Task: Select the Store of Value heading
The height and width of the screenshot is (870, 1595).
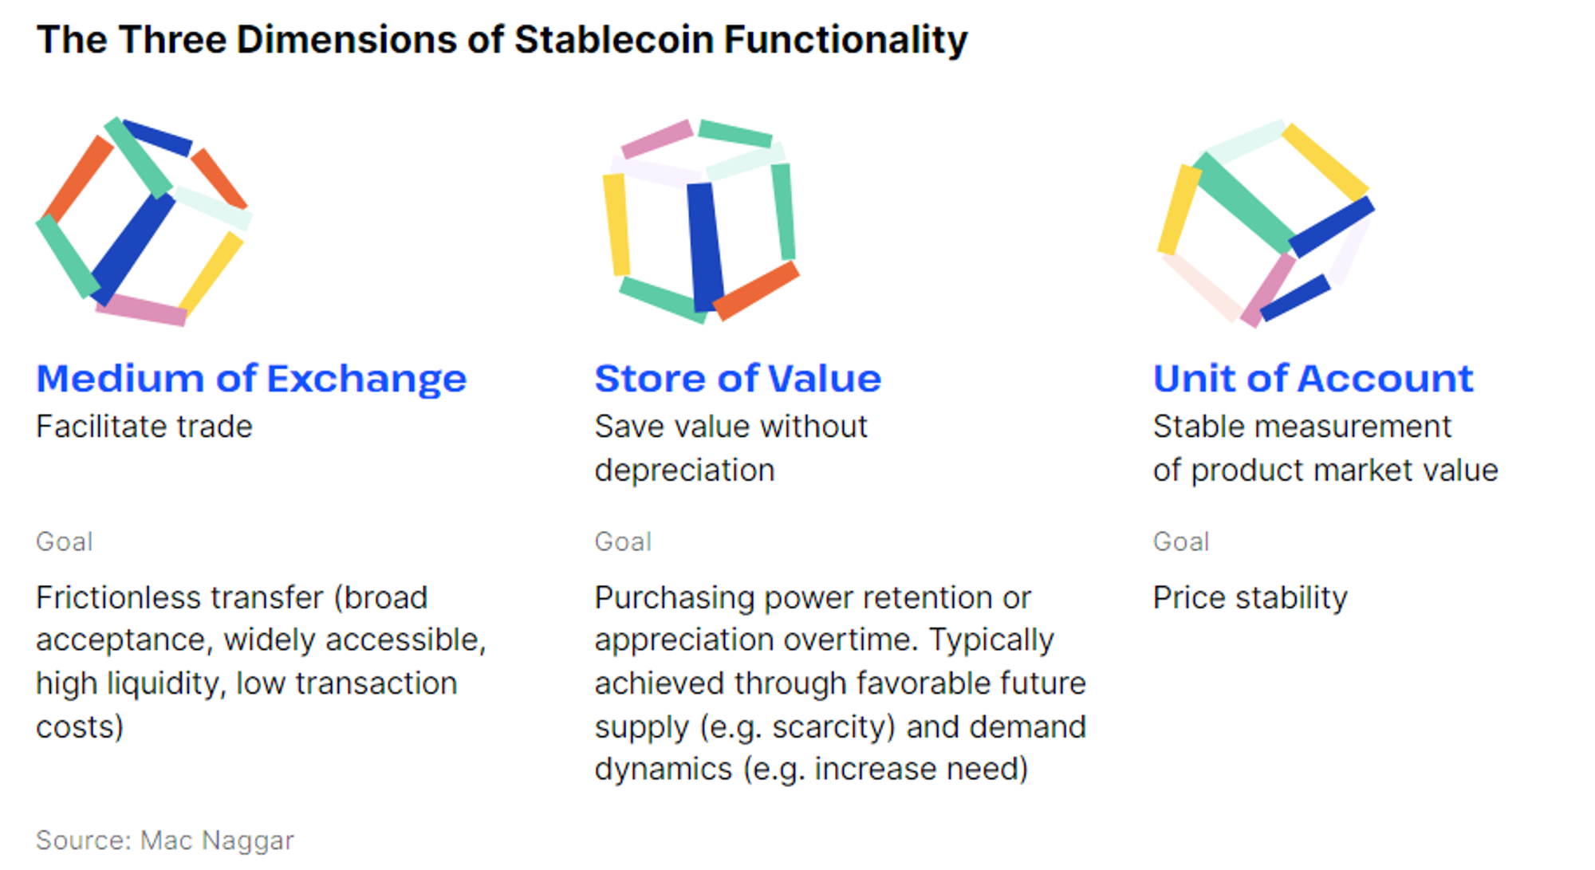Action: point(738,379)
